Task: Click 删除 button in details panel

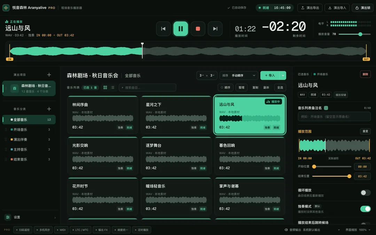Action: (x=365, y=74)
